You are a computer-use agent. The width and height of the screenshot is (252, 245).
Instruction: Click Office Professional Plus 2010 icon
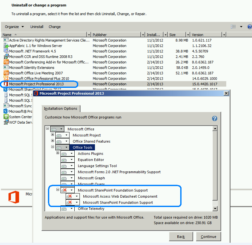(x=6, y=78)
